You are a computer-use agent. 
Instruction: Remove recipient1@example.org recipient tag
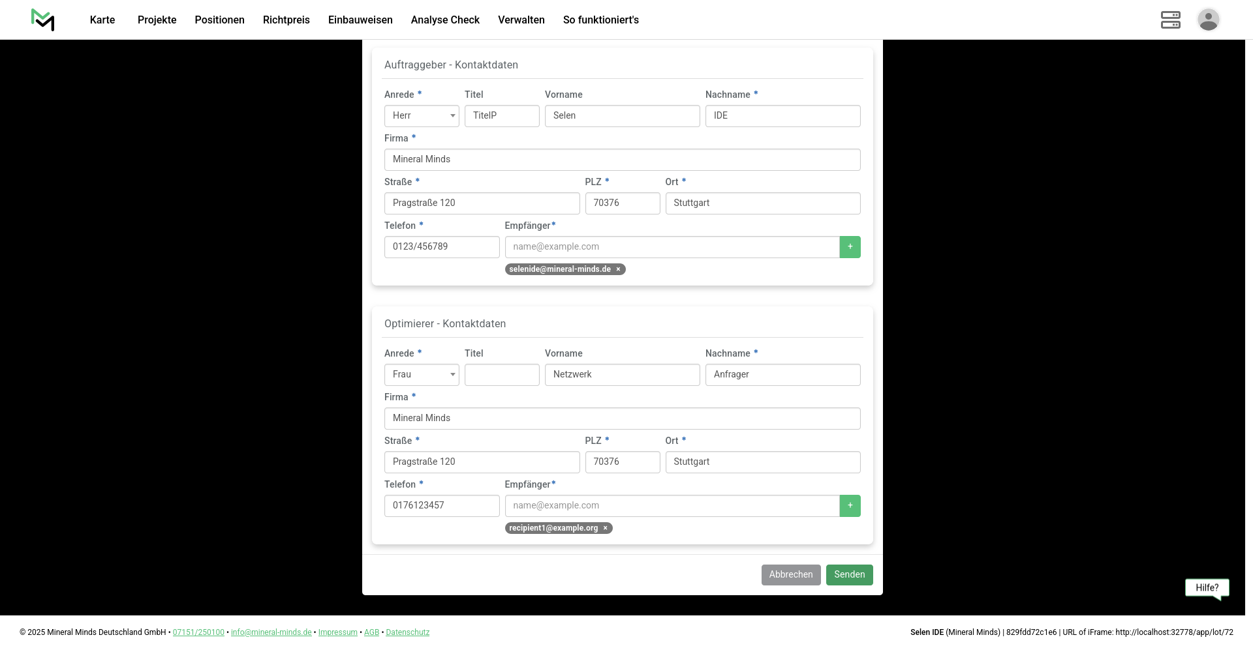[605, 528]
